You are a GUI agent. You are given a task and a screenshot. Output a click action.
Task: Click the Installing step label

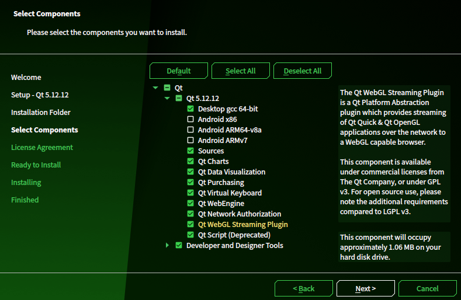26,183
